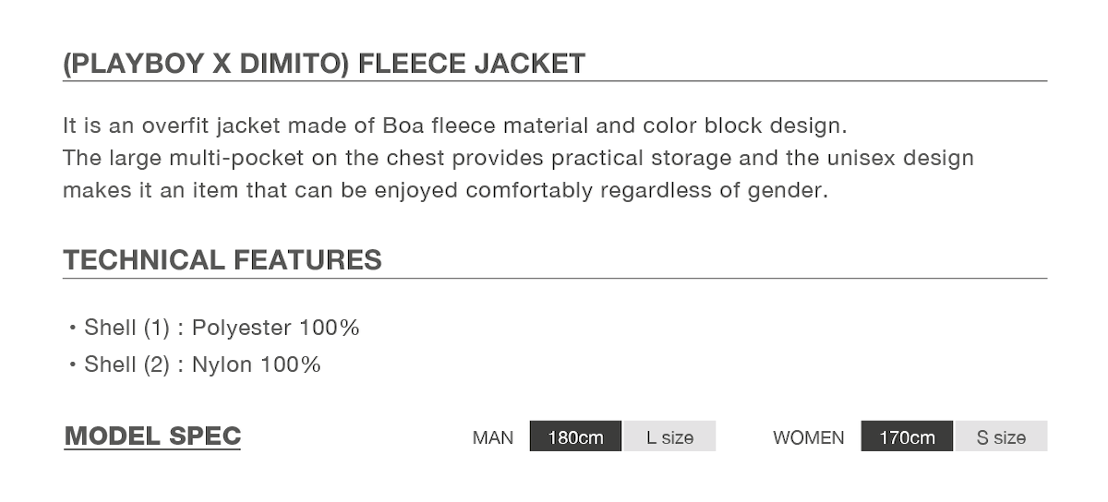The height and width of the screenshot is (502, 1108).
Task: Select the TECHNICAL FEATURES heading
Action: click(223, 260)
